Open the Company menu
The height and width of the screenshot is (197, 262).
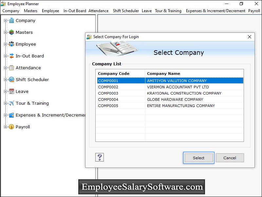click(x=10, y=11)
